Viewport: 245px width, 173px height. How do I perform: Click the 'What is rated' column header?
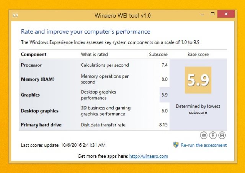point(94,54)
